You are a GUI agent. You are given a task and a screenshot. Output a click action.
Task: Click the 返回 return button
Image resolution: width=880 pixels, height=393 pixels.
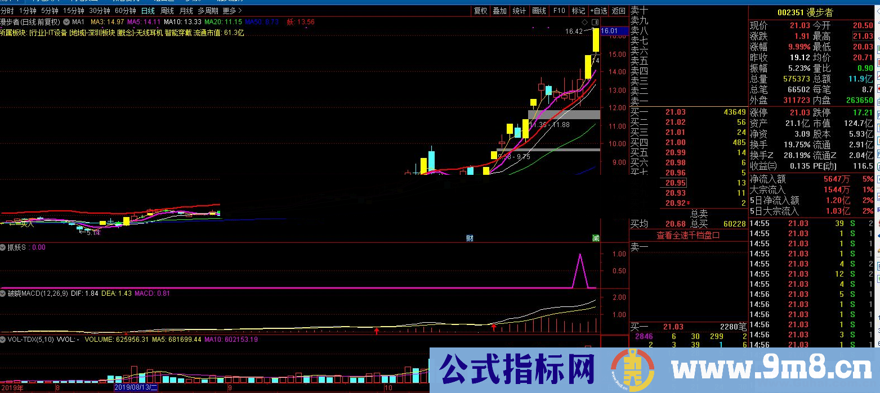tap(619, 10)
